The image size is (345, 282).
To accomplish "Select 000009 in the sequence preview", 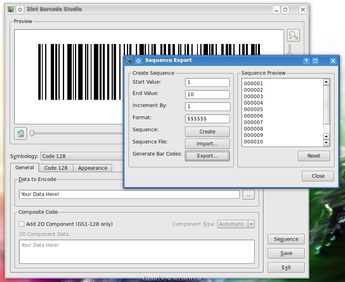I will pos(253,135).
